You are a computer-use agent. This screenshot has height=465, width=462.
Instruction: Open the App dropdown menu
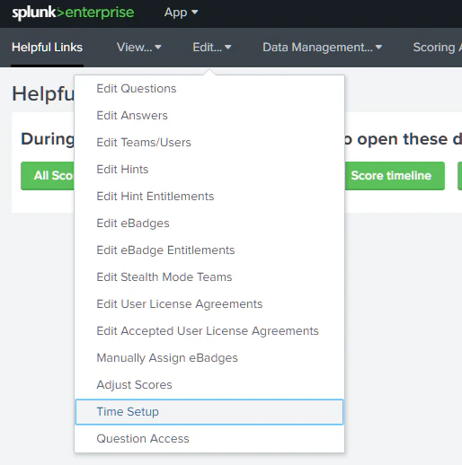point(181,13)
